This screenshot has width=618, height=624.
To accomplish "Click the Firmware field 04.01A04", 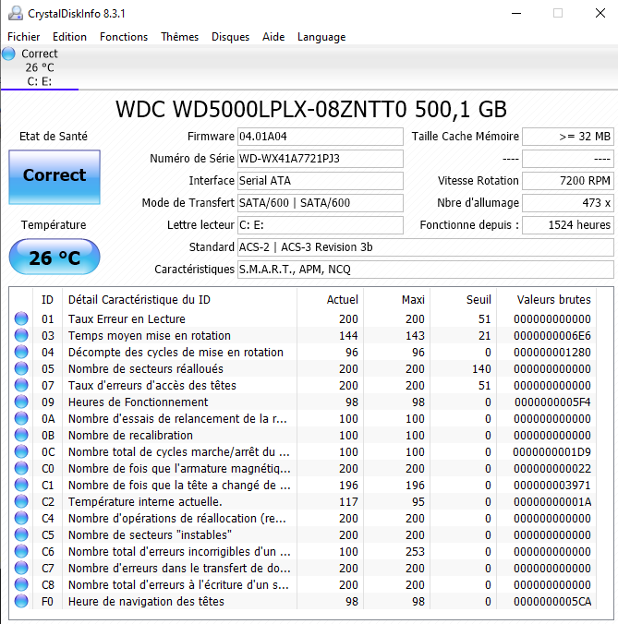I will tap(321, 137).
